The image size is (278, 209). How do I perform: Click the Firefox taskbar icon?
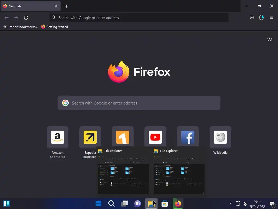(x=178, y=204)
